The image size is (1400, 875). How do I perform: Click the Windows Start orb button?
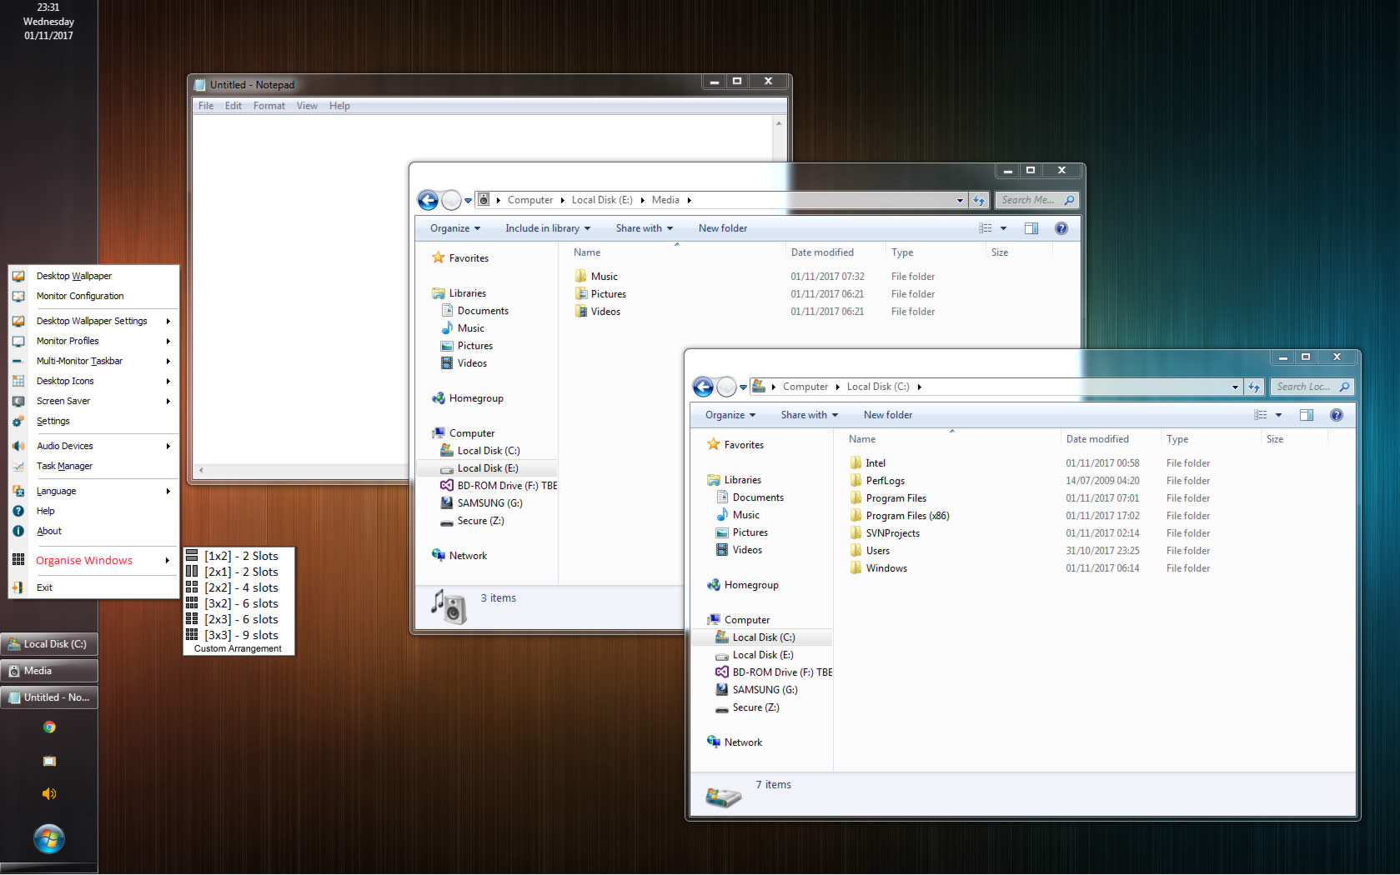(x=49, y=838)
